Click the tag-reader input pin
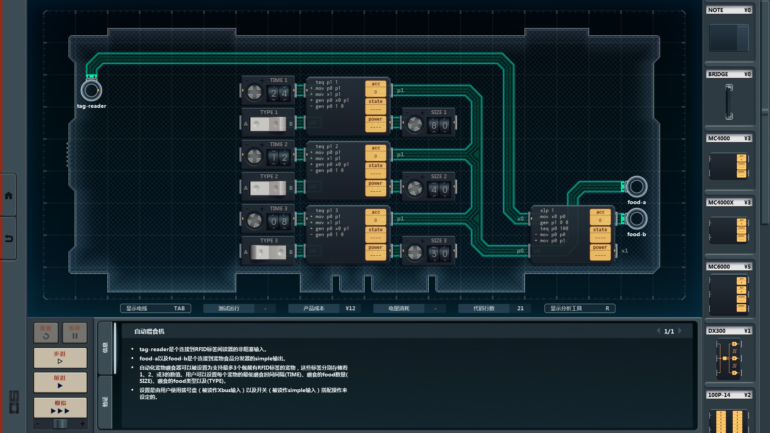 point(91,91)
